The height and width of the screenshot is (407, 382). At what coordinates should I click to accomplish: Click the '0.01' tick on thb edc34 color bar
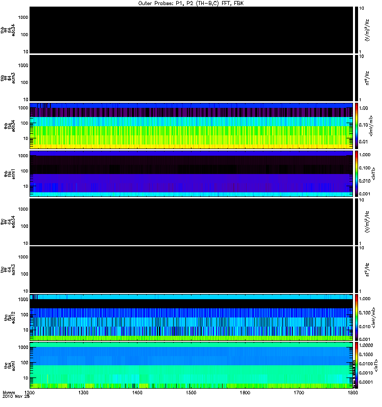click(364, 142)
